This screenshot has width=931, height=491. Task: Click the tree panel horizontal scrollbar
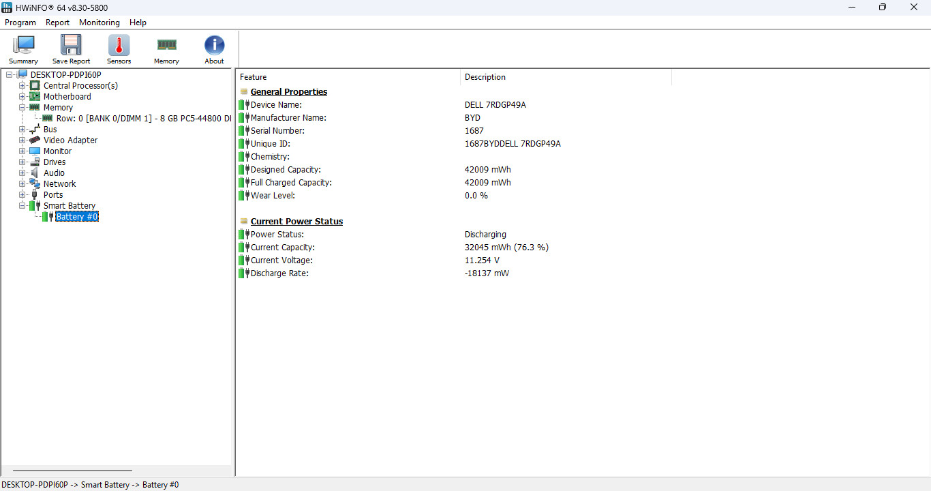pos(72,471)
